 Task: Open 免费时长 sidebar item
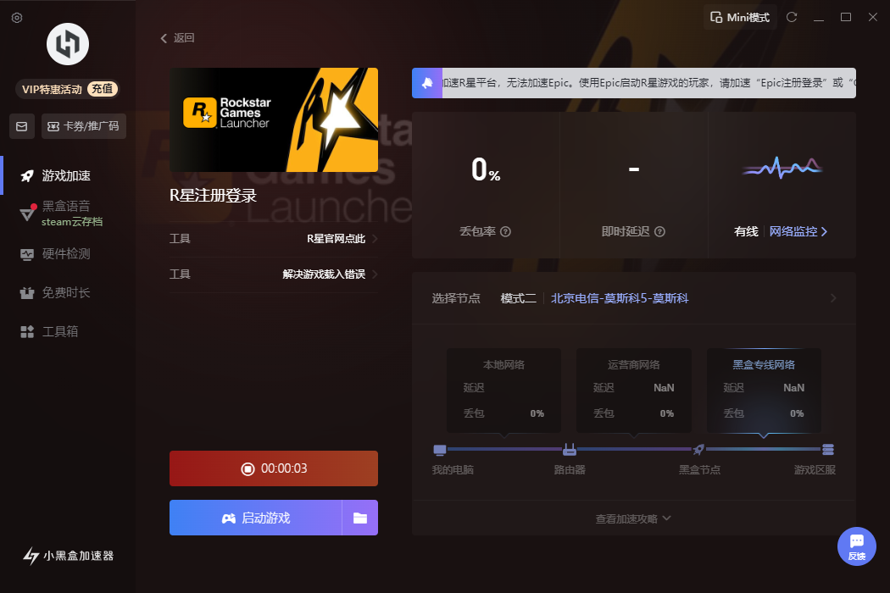55,293
